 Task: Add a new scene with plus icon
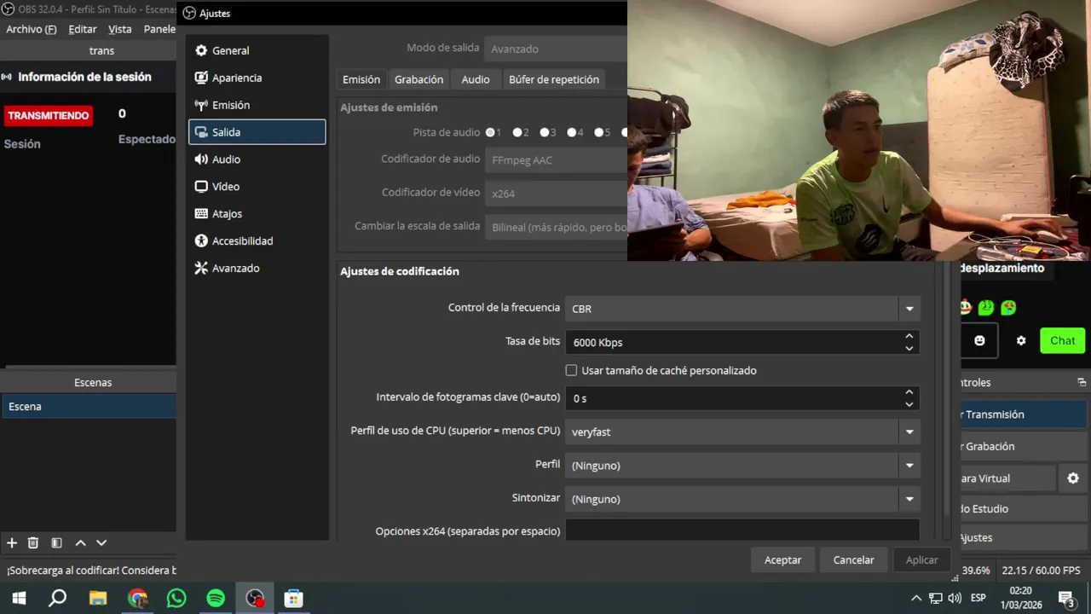coord(12,542)
